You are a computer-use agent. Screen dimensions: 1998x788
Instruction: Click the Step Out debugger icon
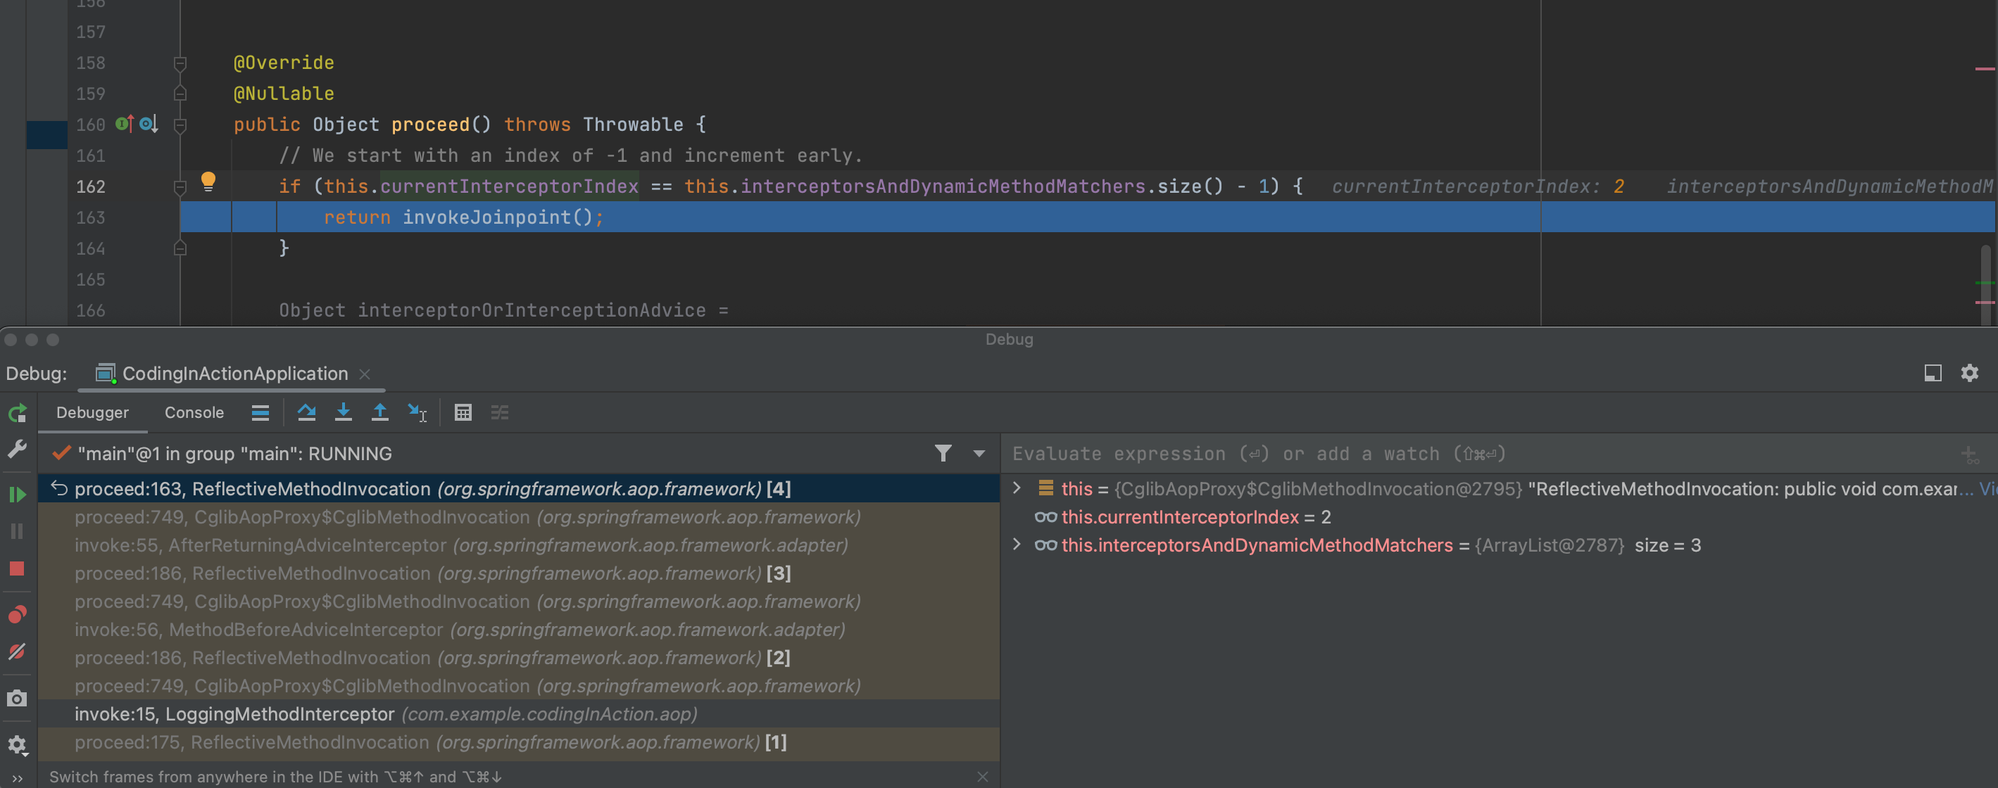point(379,412)
